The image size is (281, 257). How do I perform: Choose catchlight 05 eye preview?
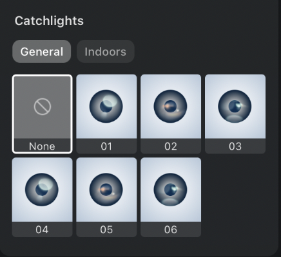tap(106, 190)
